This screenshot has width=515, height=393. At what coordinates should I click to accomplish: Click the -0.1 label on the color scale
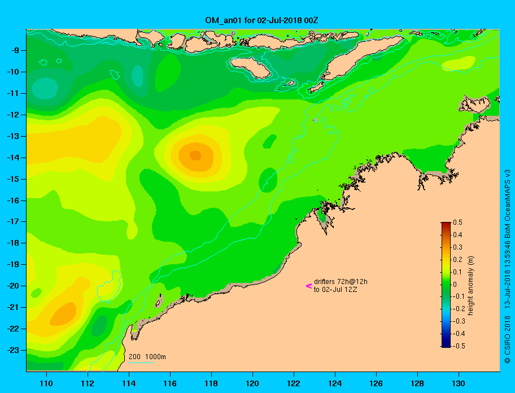pos(459,296)
